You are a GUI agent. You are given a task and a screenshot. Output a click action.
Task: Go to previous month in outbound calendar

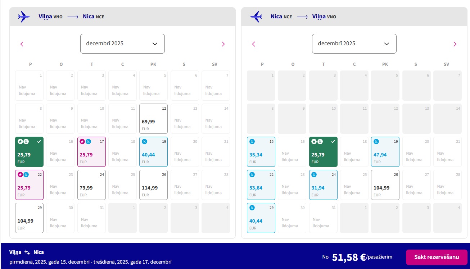click(x=22, y=44)
